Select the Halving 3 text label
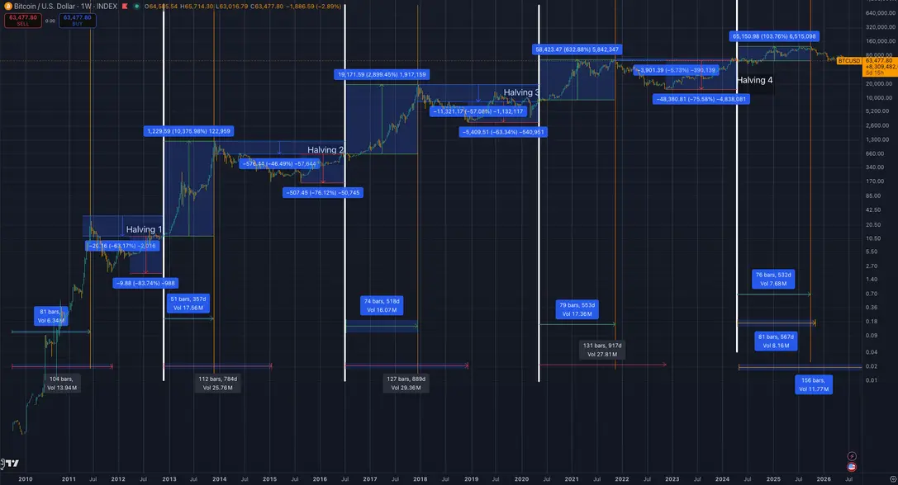The height and width of the screenshot is (485, 898). (x=521, y=92)
